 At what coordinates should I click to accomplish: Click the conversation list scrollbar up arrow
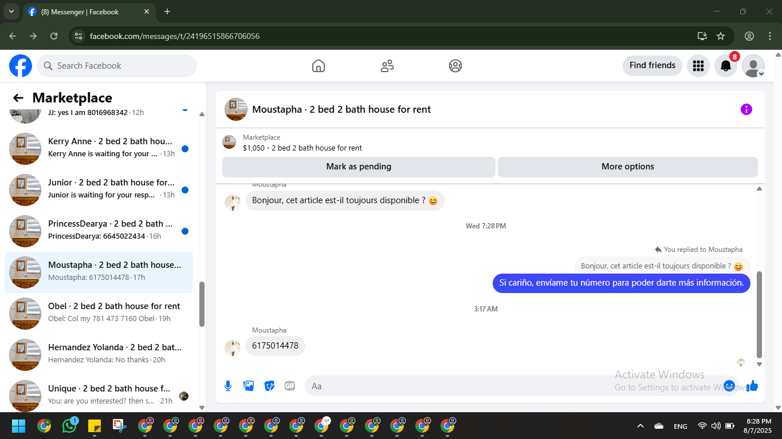click(x=202, y=114)
